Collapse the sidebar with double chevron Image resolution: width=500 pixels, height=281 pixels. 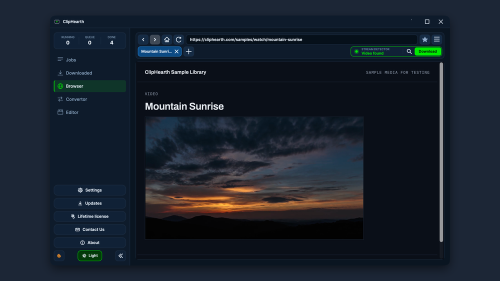tap(120, 255)
